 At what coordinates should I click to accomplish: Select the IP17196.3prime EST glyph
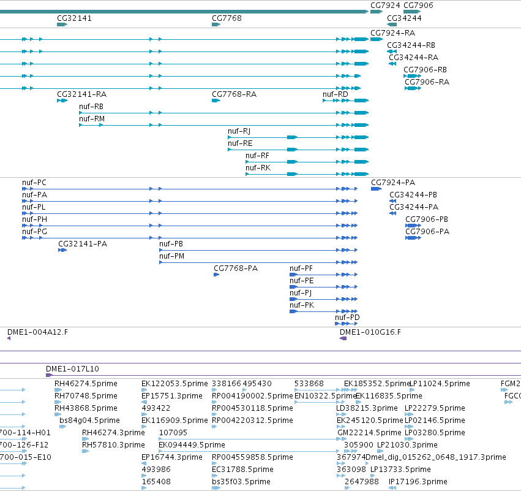pyautogui.click(x=392, y=488)
